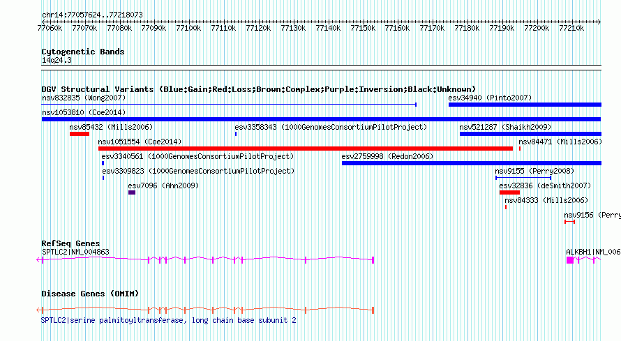This screenshot has height=341, width=621.
Task: Click the SPTLC2 magenta gene model
Action: pos(205,260)
